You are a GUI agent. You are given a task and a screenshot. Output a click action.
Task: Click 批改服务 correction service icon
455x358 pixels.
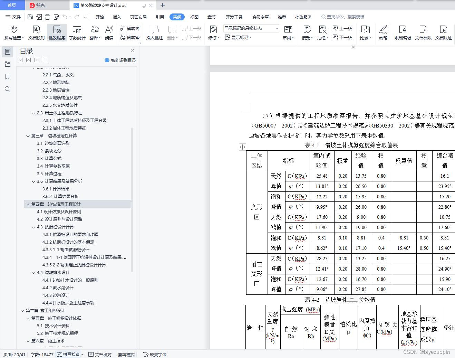point(57,33)
